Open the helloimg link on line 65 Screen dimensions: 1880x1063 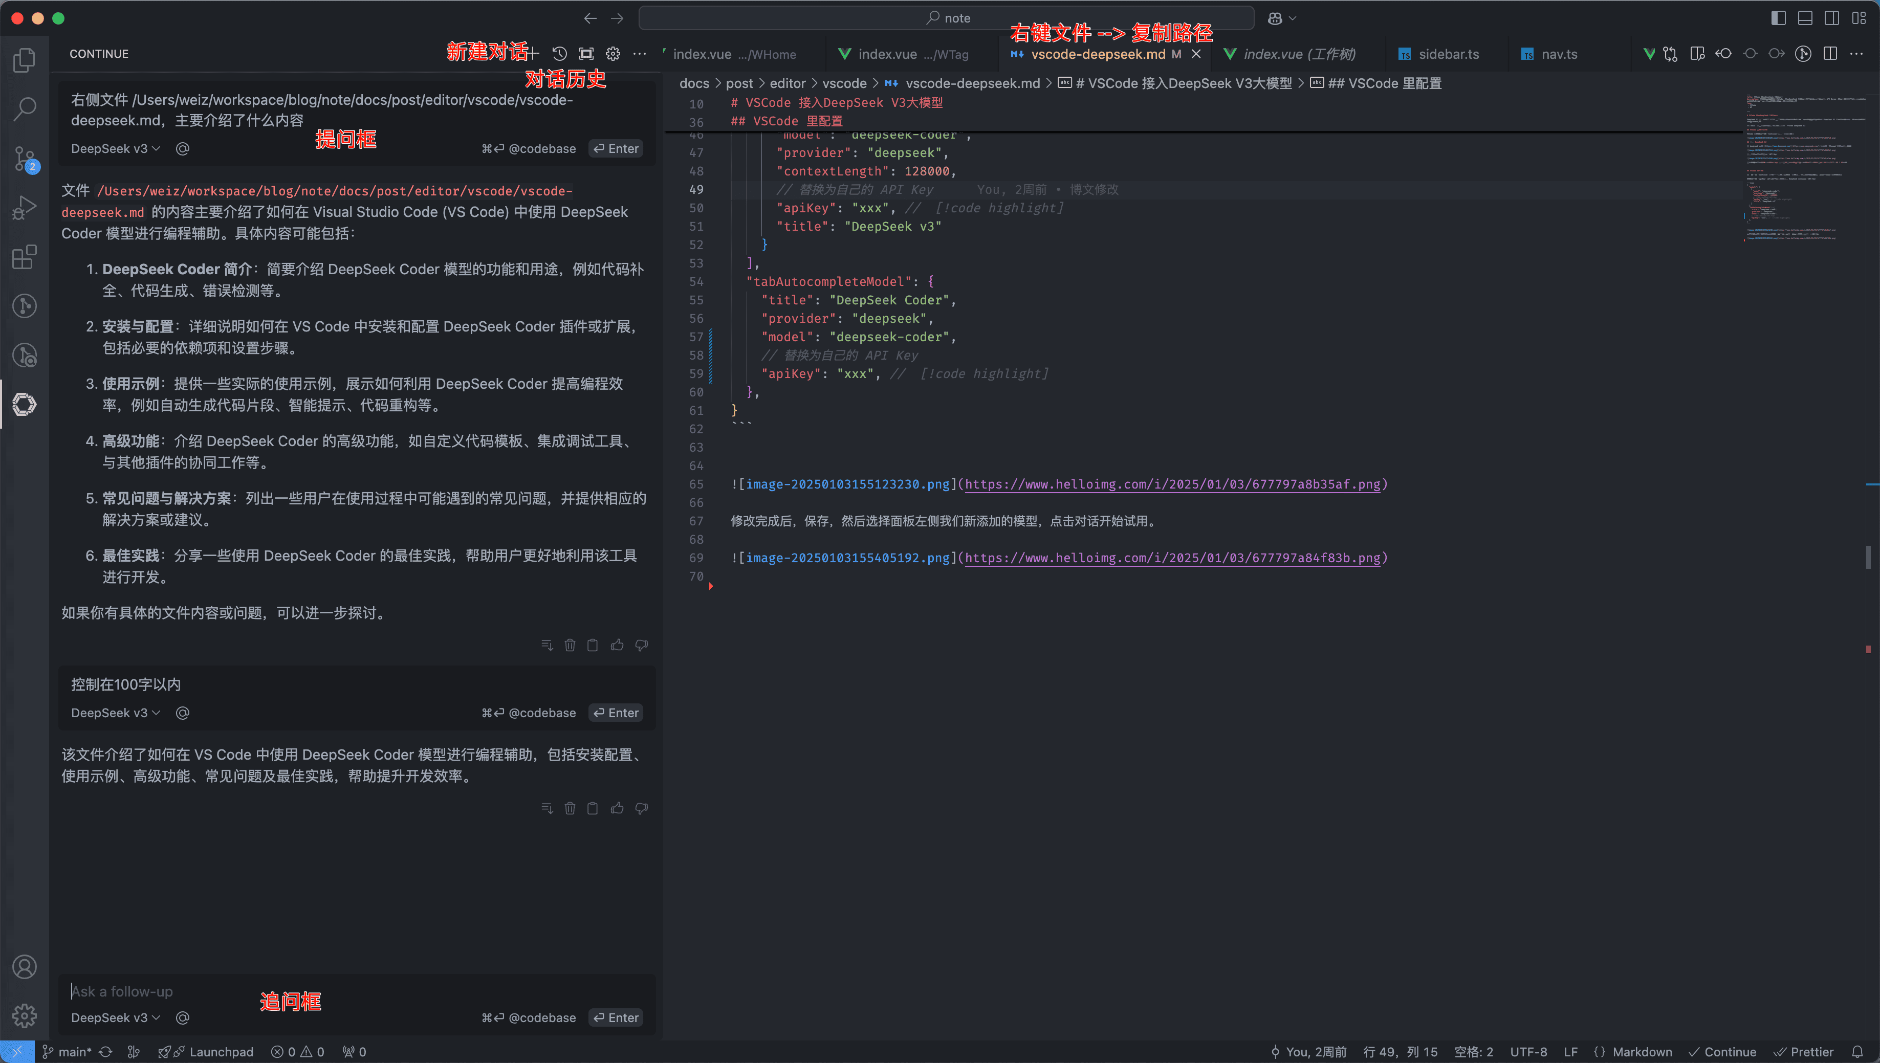click(1172, 484)
